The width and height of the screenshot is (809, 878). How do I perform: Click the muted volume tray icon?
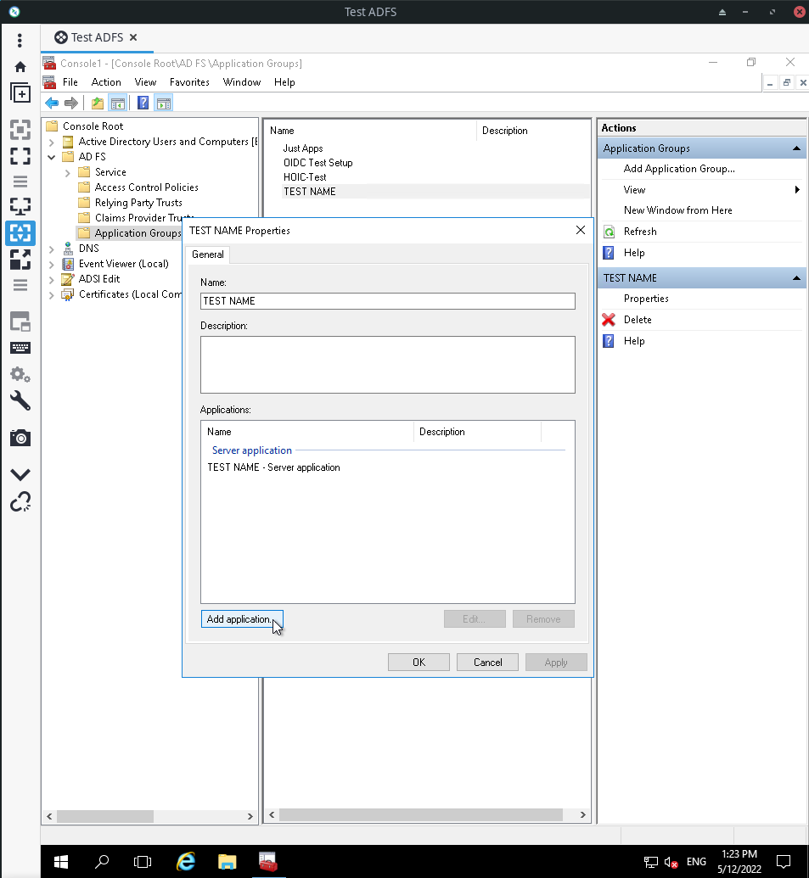pyautogui.click(x=671, y=863)
